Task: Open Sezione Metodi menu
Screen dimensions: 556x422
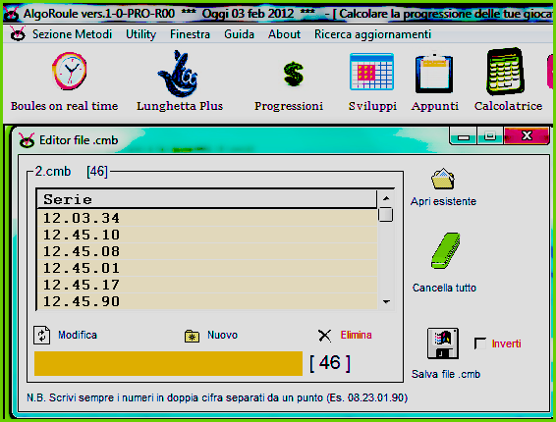Action: [72, 34]
